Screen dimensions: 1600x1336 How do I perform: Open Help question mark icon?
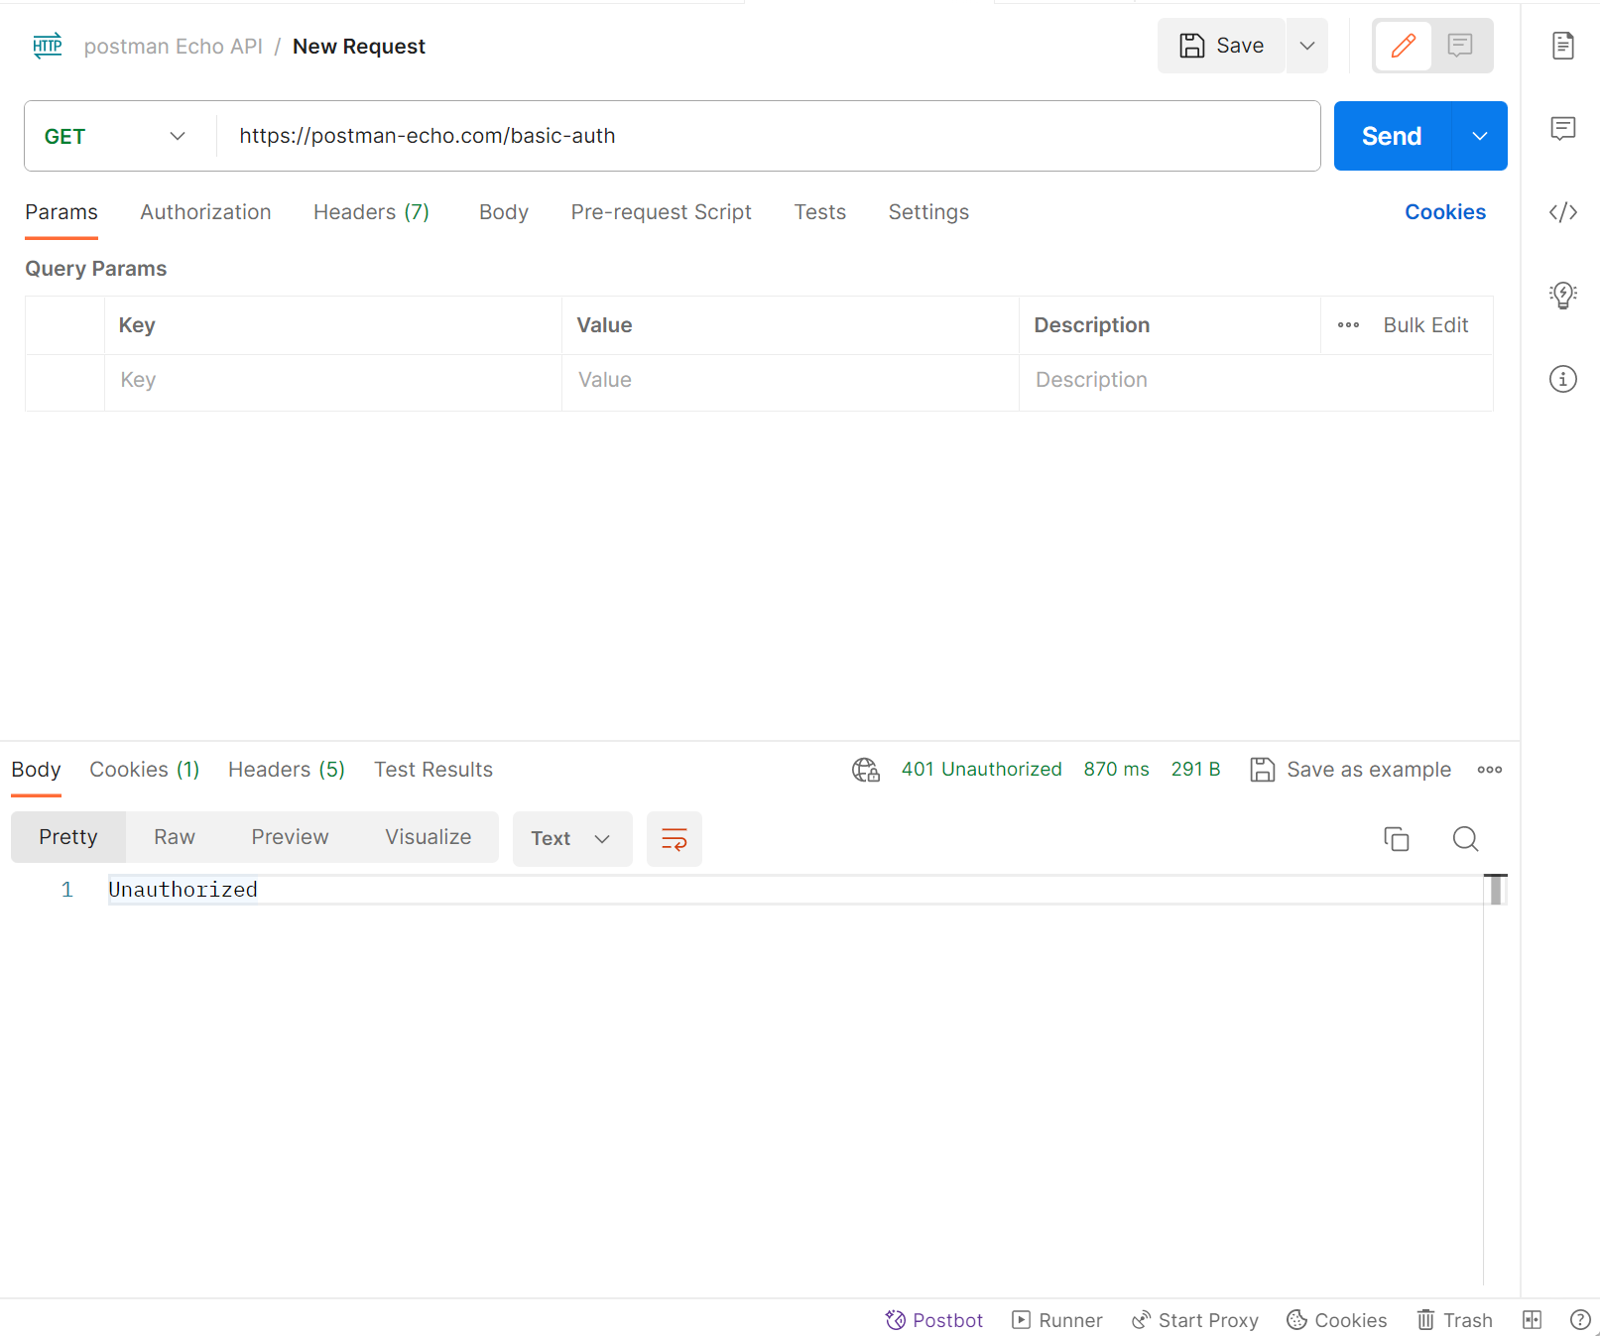[1581, 1320]
